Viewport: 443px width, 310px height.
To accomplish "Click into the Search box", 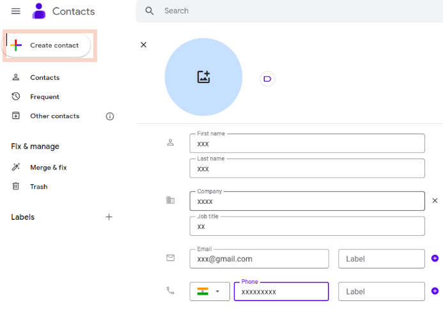I will point(299,11).
